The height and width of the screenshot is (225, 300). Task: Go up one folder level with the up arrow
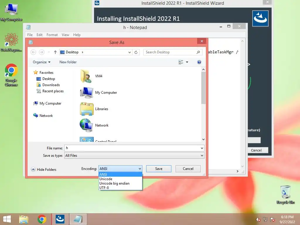(55, 52)
